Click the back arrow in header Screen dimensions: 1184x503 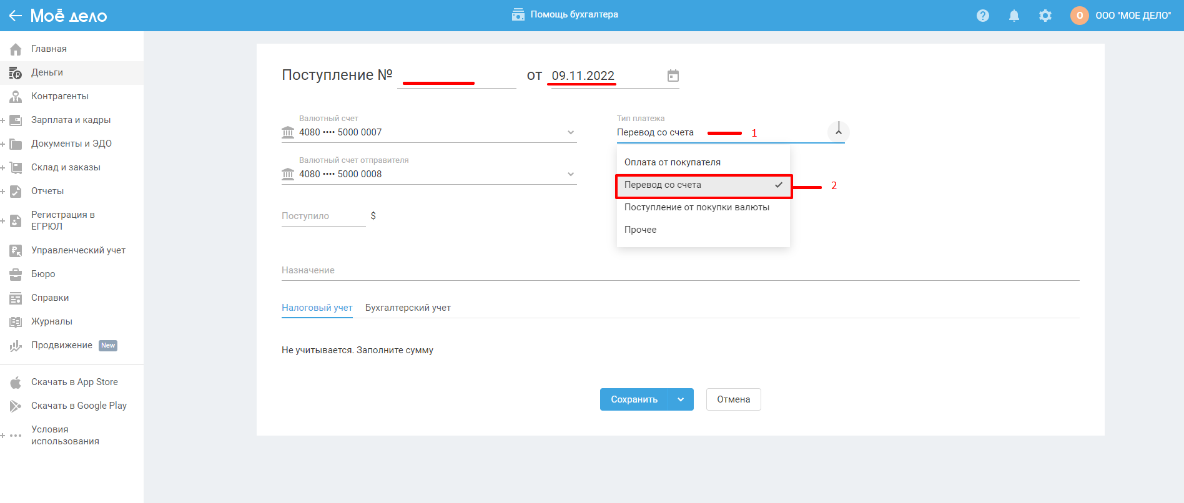click(x=16, y=16)
